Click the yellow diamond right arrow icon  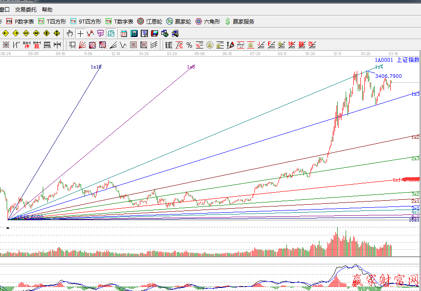[x=16, y=33]
